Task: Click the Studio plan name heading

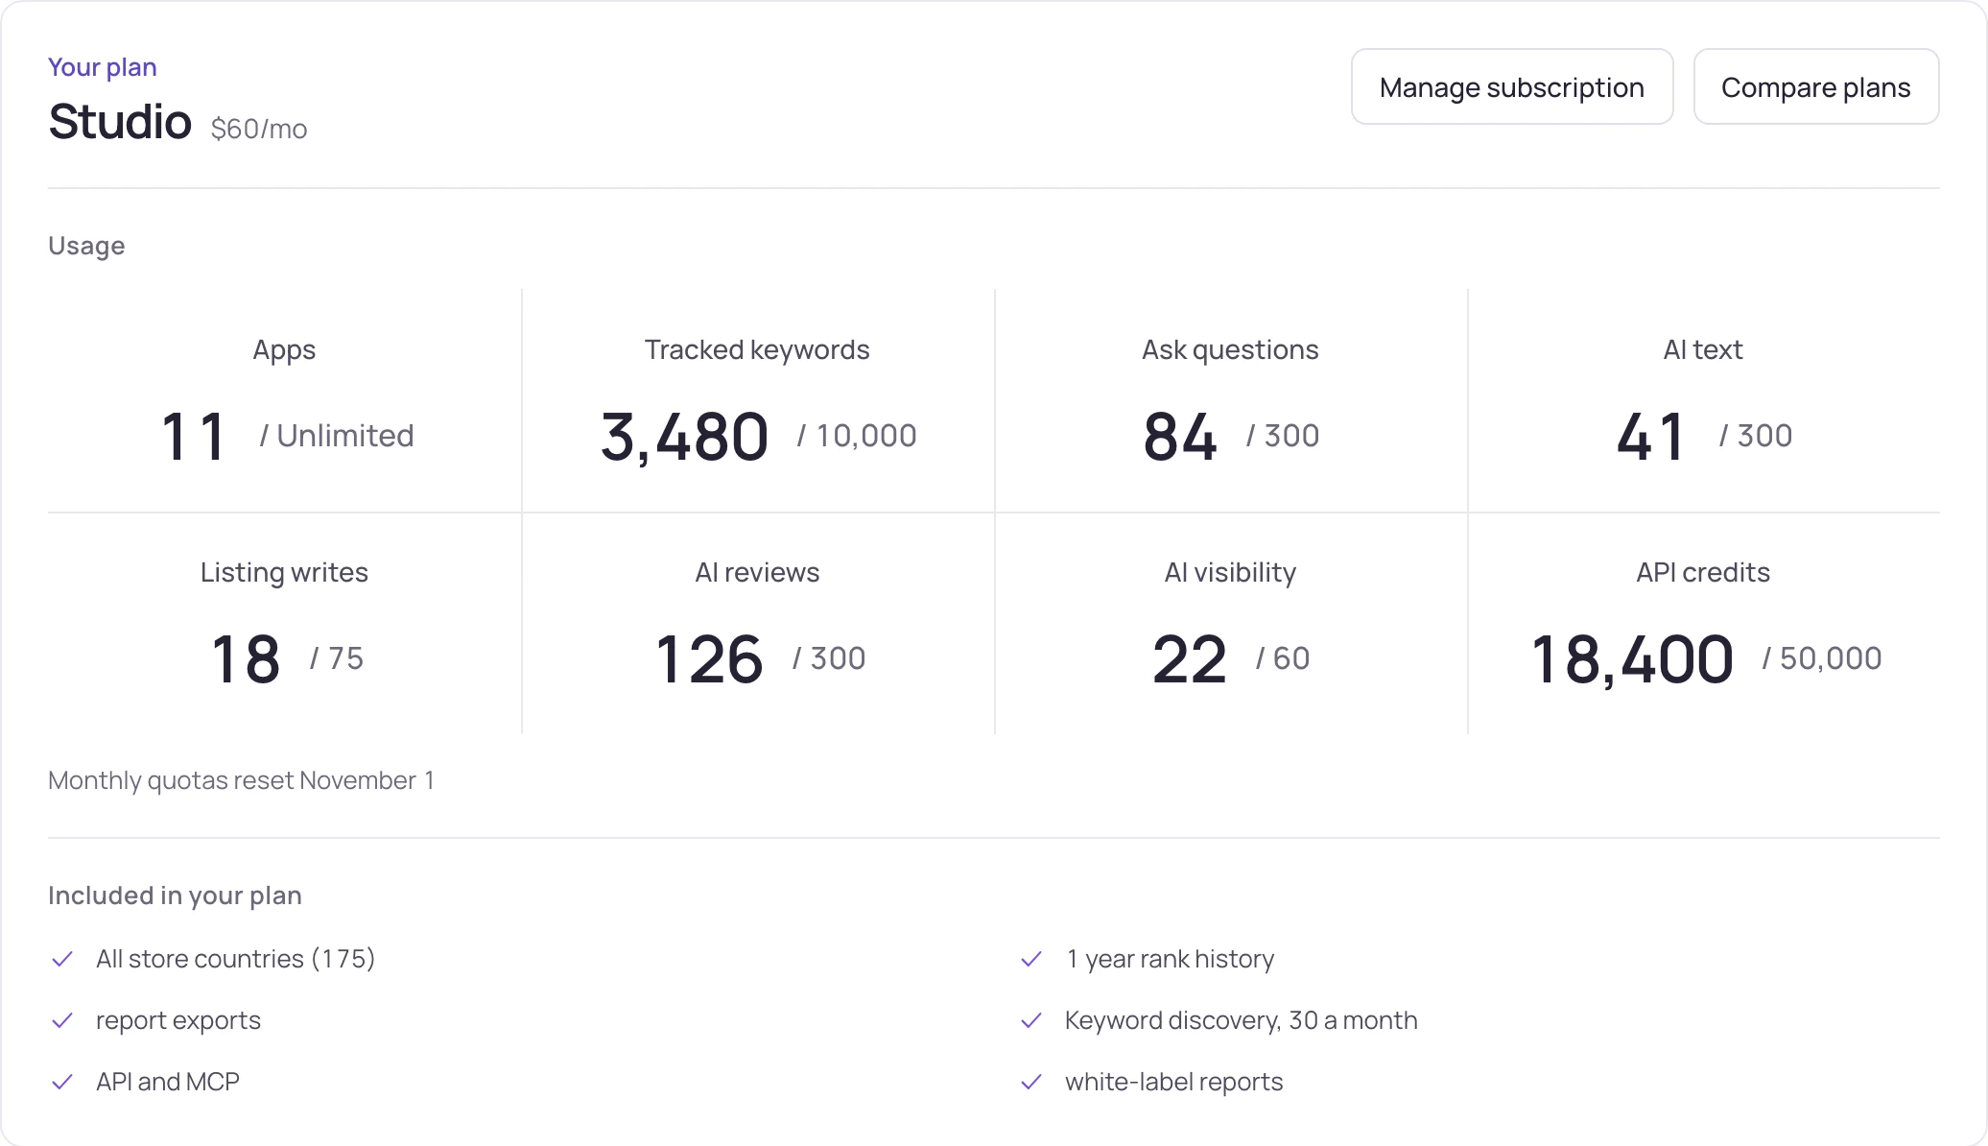Action: (x=120, y=122)
